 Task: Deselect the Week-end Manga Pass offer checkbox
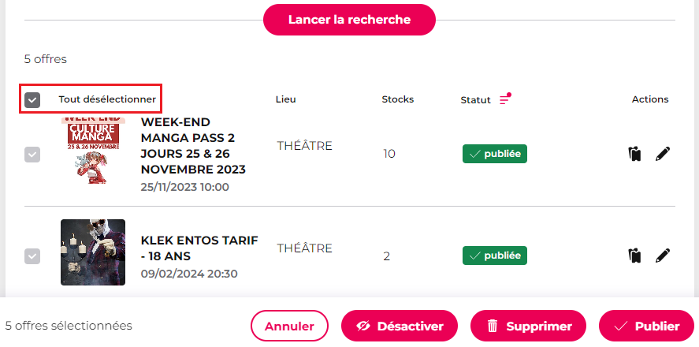(x=32, y=155)
